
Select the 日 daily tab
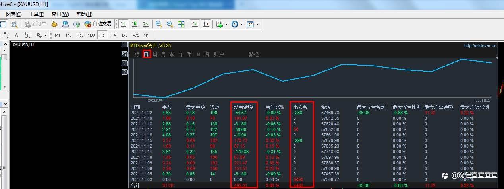(147, 54)
